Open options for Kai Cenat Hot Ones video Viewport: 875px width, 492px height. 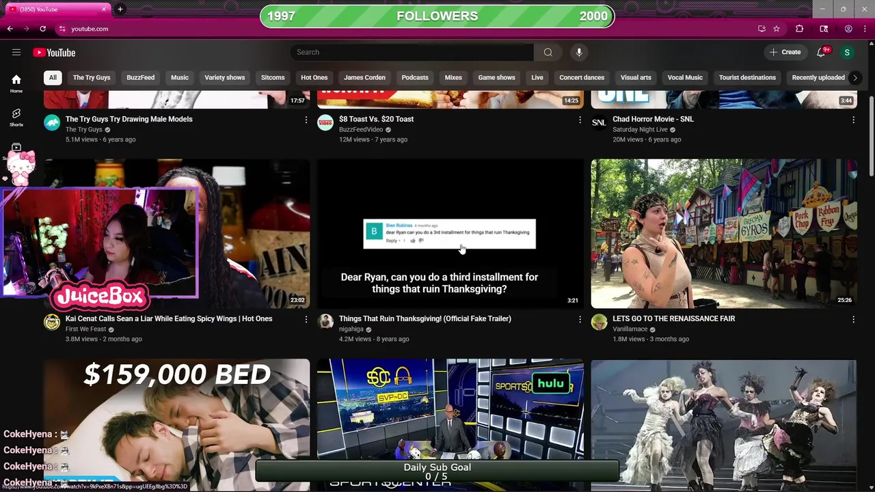[306, 319]
